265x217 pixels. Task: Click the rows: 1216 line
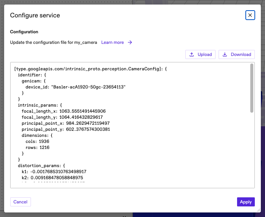coord(37,147)
